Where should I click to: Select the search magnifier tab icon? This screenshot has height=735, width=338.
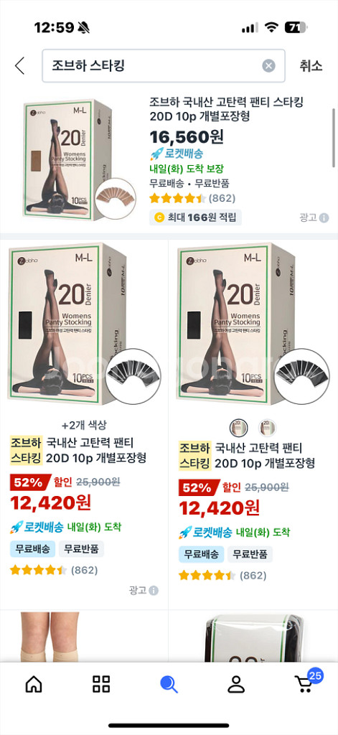(169, 685)
